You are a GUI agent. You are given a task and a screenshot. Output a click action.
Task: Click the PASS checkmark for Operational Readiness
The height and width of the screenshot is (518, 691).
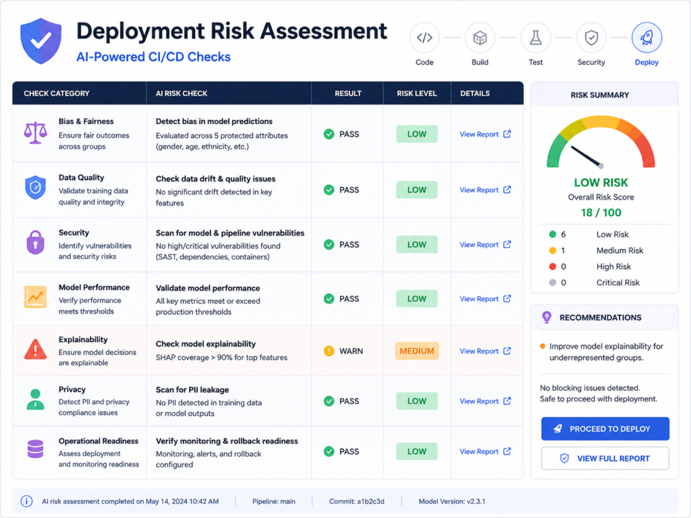click(329, 451)
